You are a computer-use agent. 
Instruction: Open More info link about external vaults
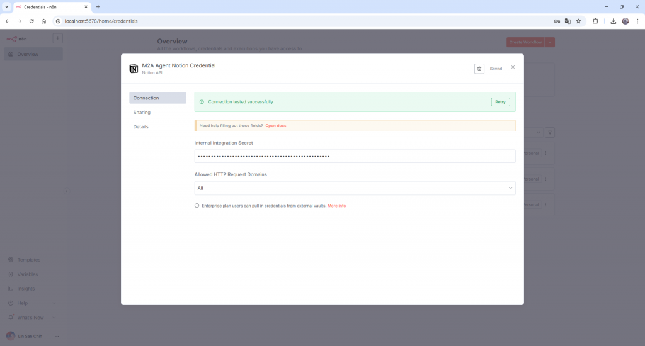click(336, 206)
